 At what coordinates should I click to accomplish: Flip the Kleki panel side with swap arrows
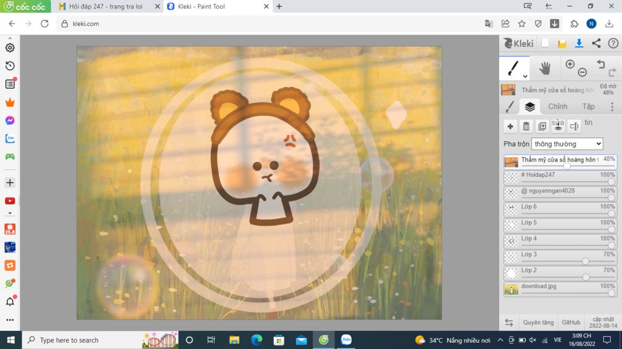(x=509, y=322)
